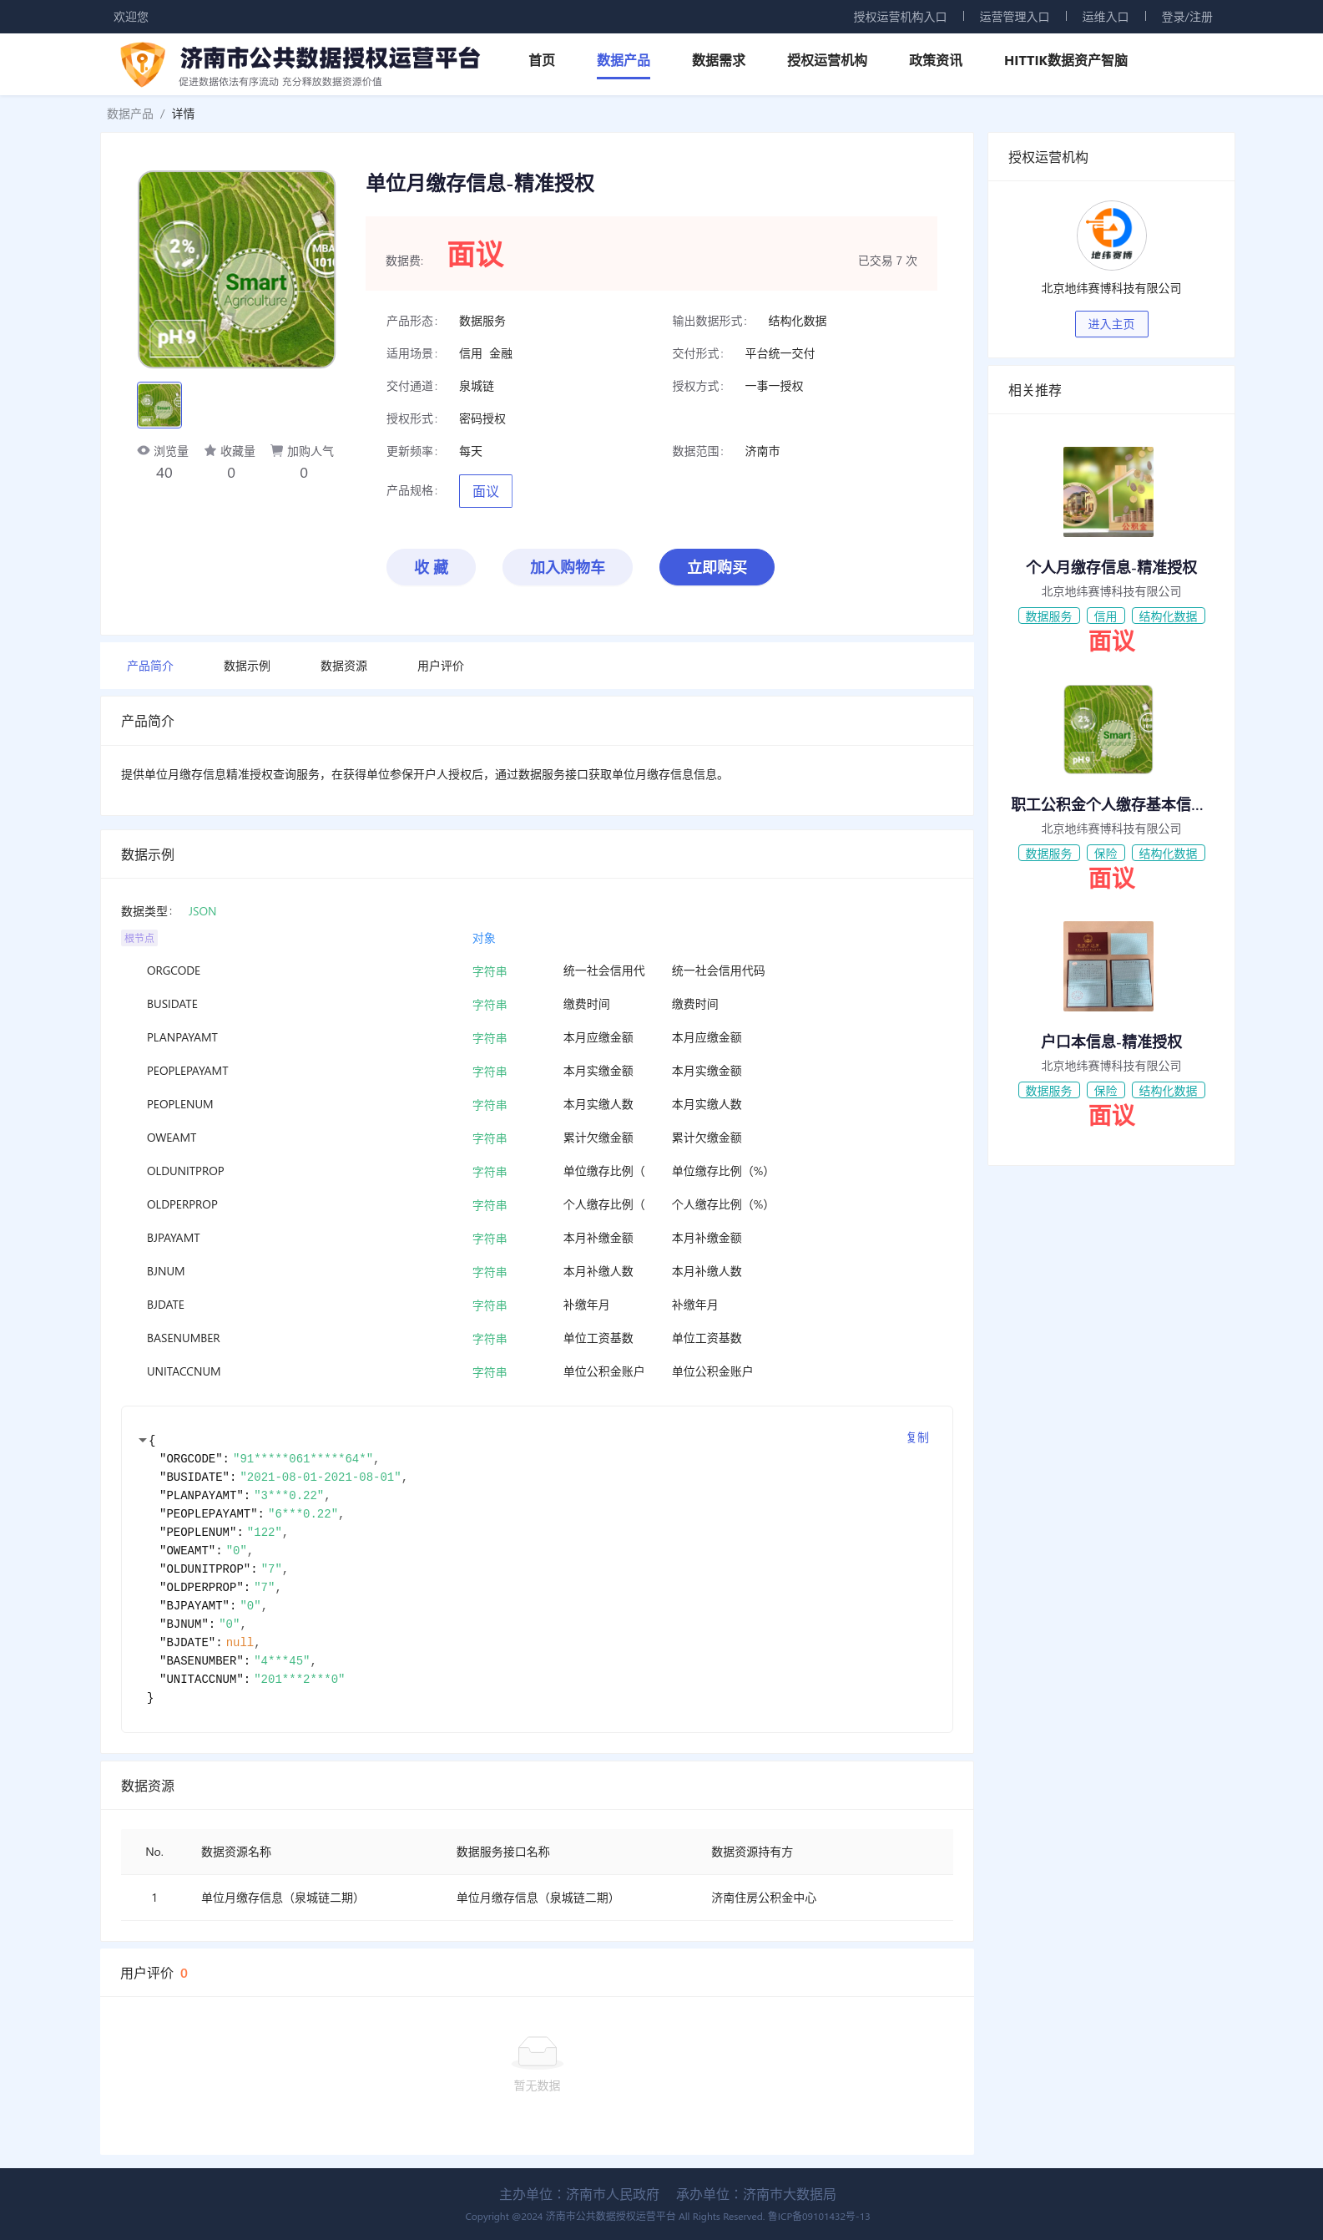Go back via 数据产品 breadcrumb

coord(130,114)
